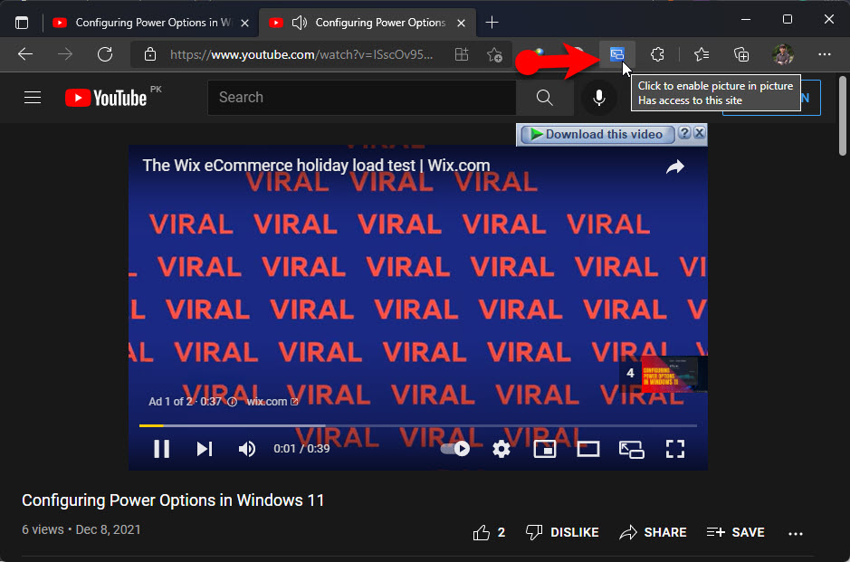This screenshot has height=562, width=850.
Task: Open Edge settings and more menu
Action: [824, 54]
